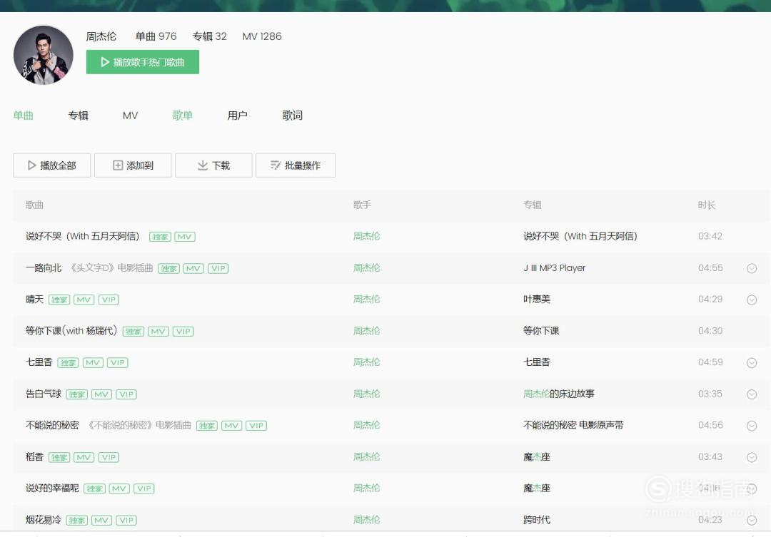Expand options arrow on 烟花易冷 row

(751, 521)
